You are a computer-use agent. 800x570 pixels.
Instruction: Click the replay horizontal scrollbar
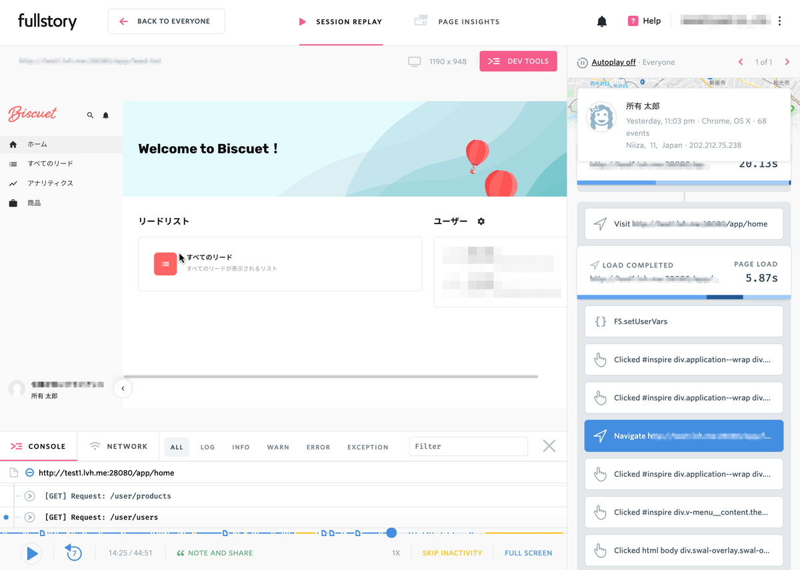tap(331, 377)
